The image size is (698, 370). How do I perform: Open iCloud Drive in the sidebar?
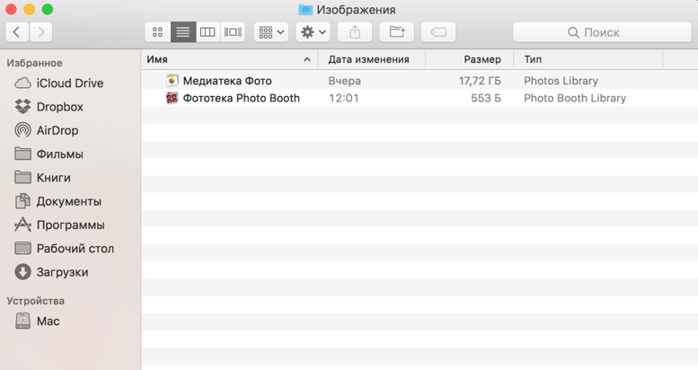(x=70, y=84)
